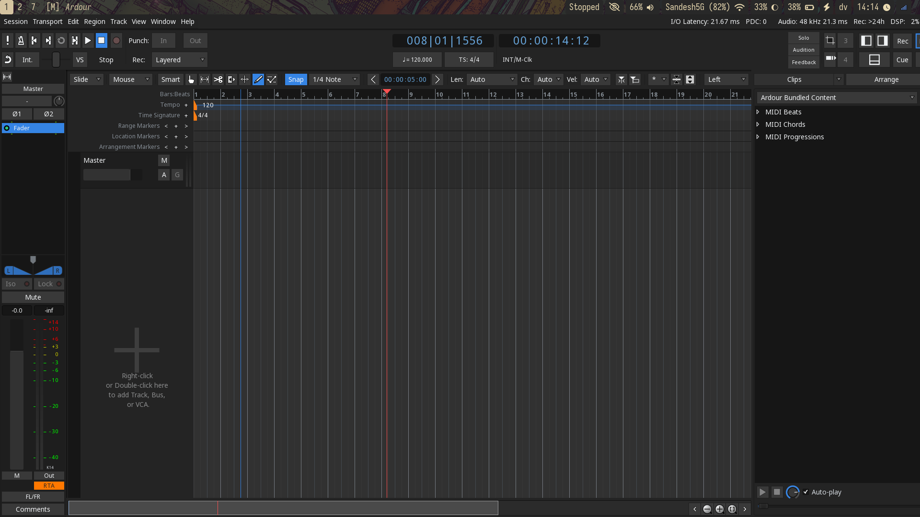Click the tall tracks vertical expand icon
Image resolution: width=920 pixels, height=517 pixels.
tap(690, 79)
